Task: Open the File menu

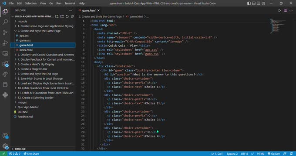Action: (11, 3)
